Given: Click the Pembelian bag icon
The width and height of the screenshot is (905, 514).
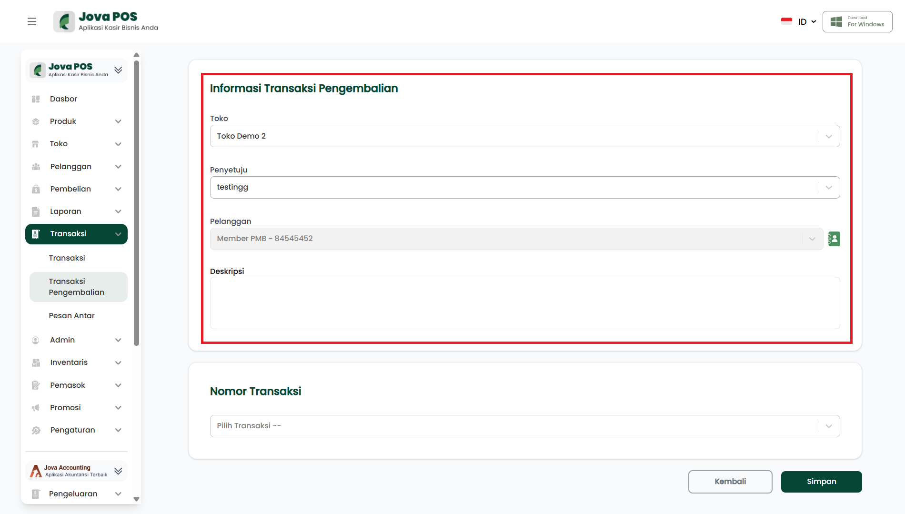Looking at the screenshot, I should pos(36,189).
